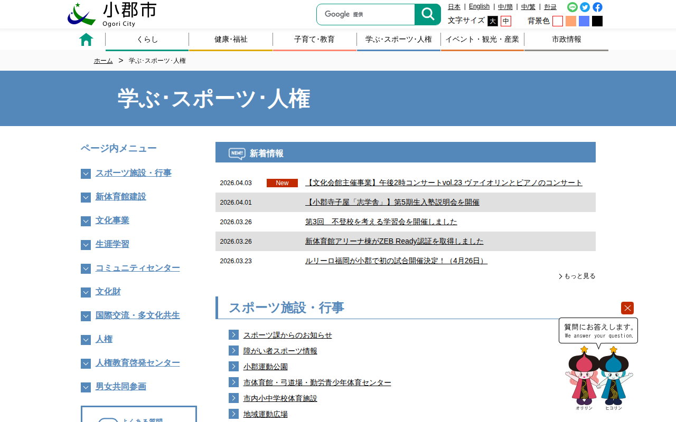The height and width of the screenshot is (422, 676).
Task: Open 小郡運動公園 link
Action: [x=266, y=367]
